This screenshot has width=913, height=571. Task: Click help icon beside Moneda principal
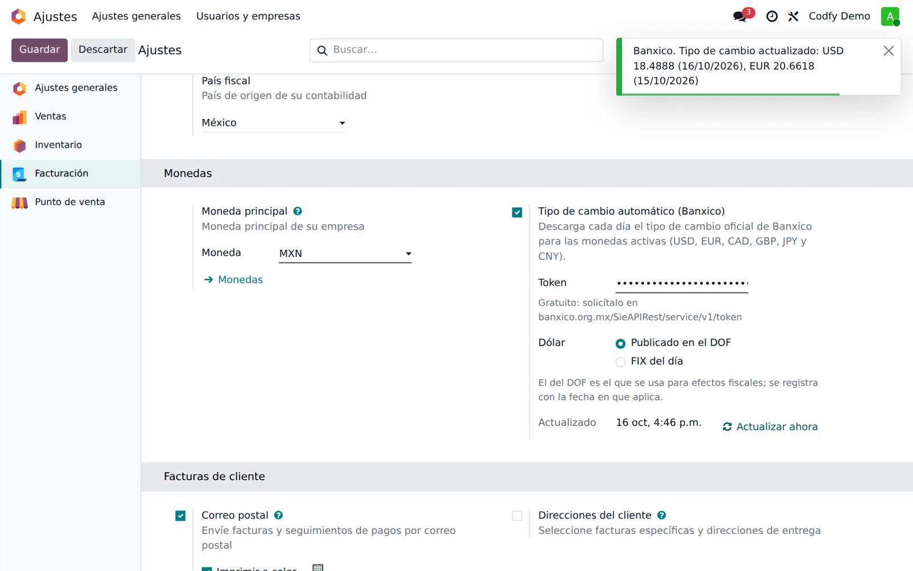point(298,211)
